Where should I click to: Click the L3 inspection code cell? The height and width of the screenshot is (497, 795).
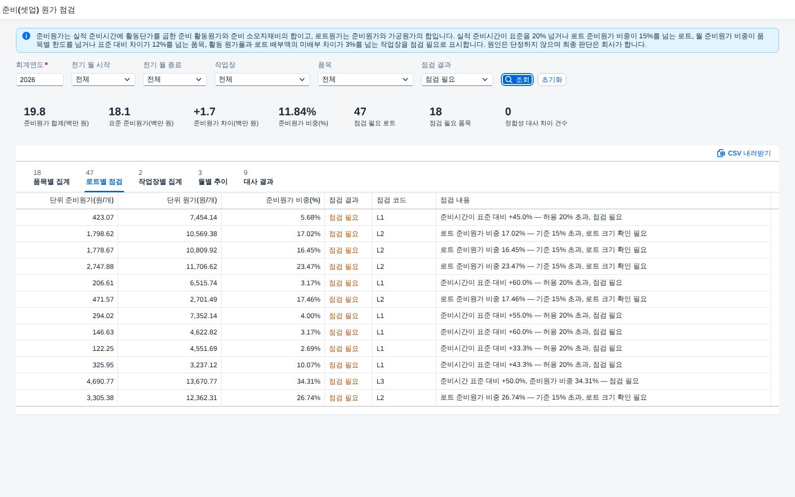(404, 381)
